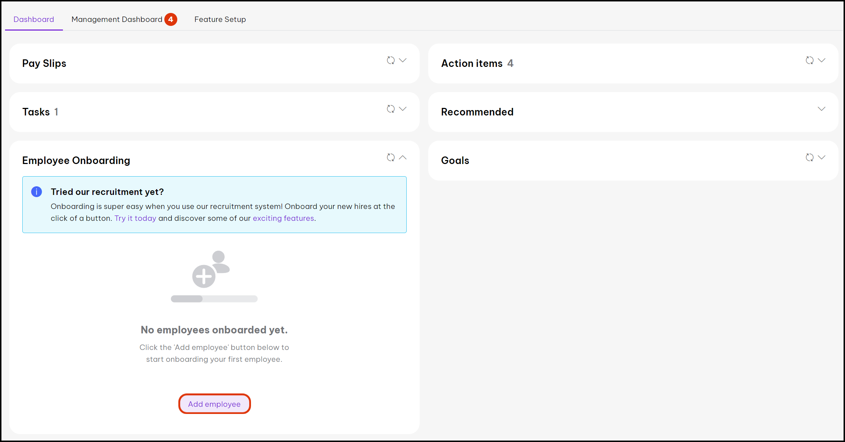Refresh the Pay Slips widget
Viewport: 845px width, 442px height.
[390, 60]
